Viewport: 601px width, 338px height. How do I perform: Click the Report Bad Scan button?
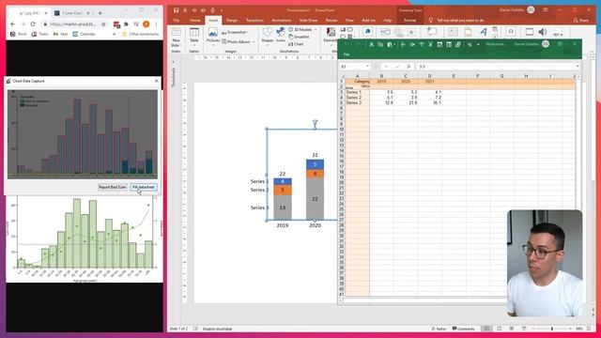click(113, 187)
